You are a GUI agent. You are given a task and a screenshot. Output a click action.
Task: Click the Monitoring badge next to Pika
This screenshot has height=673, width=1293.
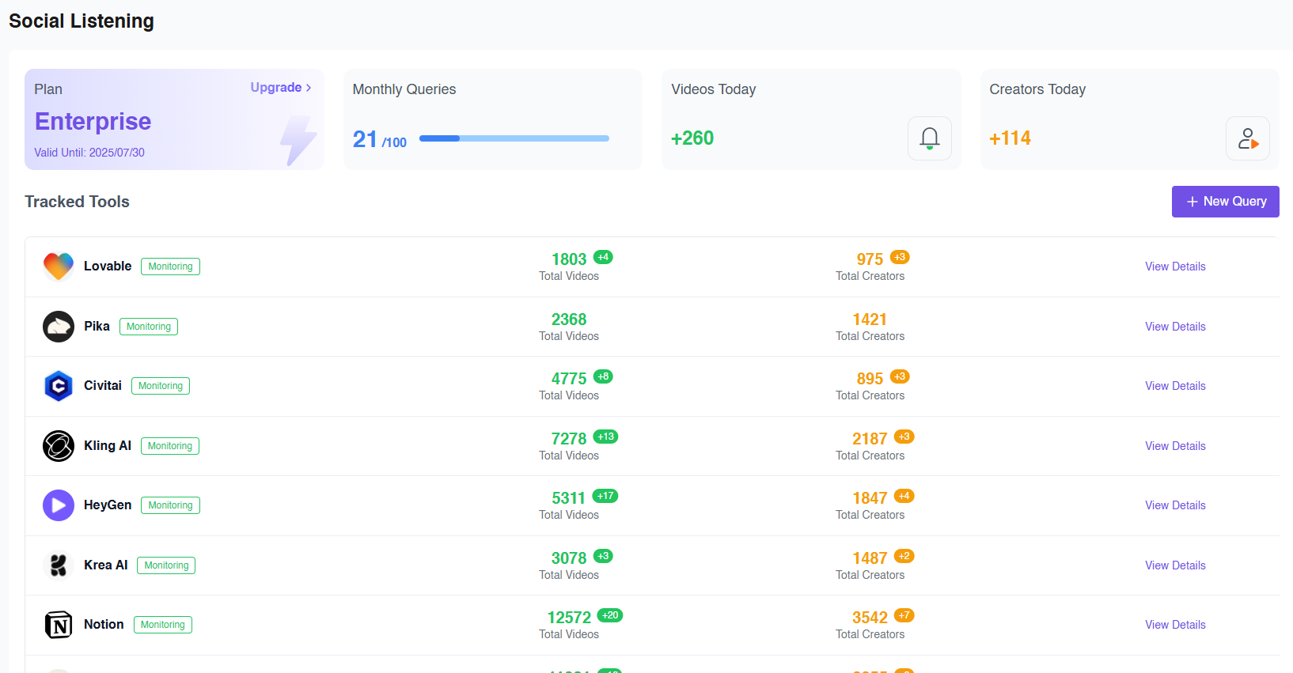tap(149, 327)
